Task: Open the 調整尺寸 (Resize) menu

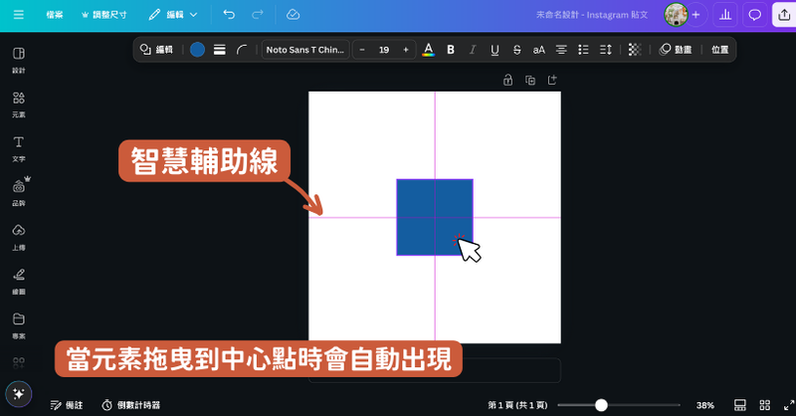Action: coord(104,15)
